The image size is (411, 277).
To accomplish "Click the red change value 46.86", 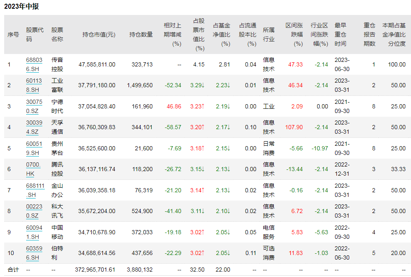I will 174,106.
